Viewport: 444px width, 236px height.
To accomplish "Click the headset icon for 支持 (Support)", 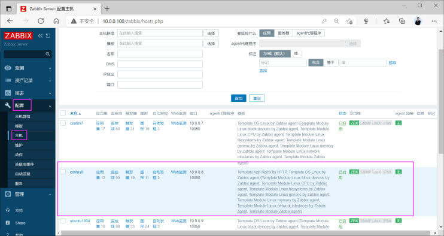I will [x=8, y=210].
